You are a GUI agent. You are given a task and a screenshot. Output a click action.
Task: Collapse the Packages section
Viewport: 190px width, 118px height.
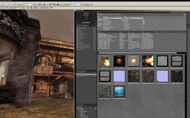click(x=76, y=105)
